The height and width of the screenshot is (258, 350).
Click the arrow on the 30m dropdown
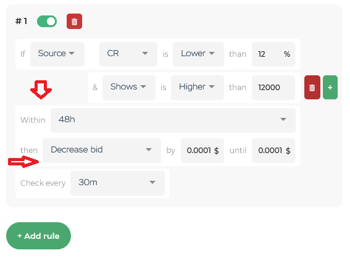tap(152, 182)
